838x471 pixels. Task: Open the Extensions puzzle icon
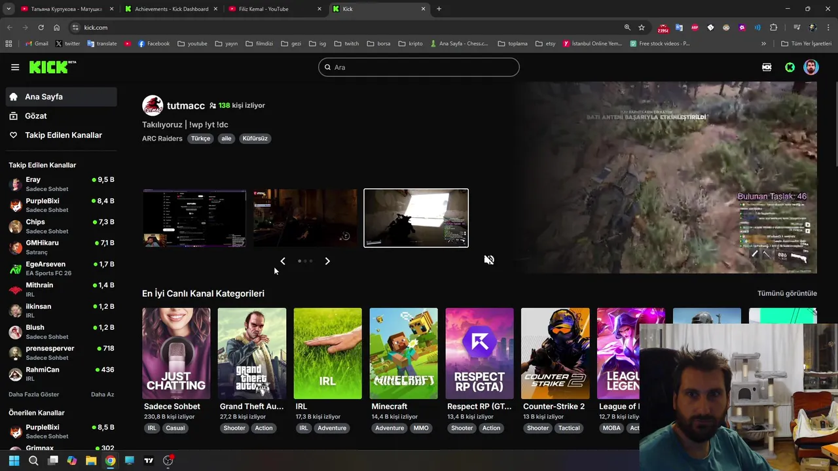(774, 27)
